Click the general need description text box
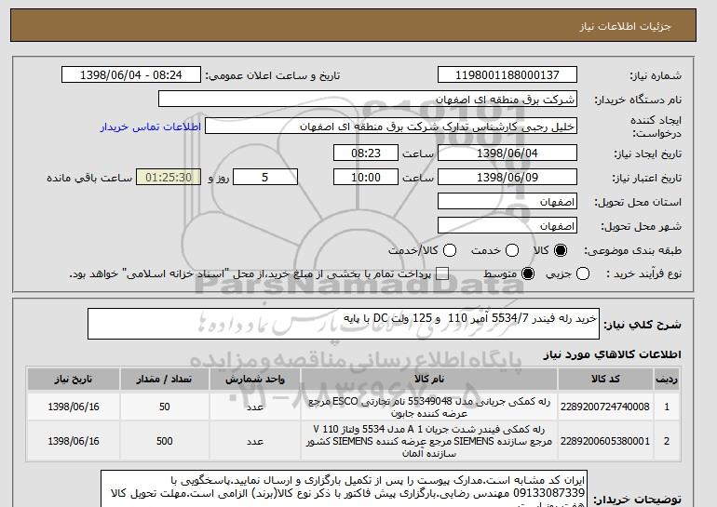The image size is (717, 507). pos(344,324)
